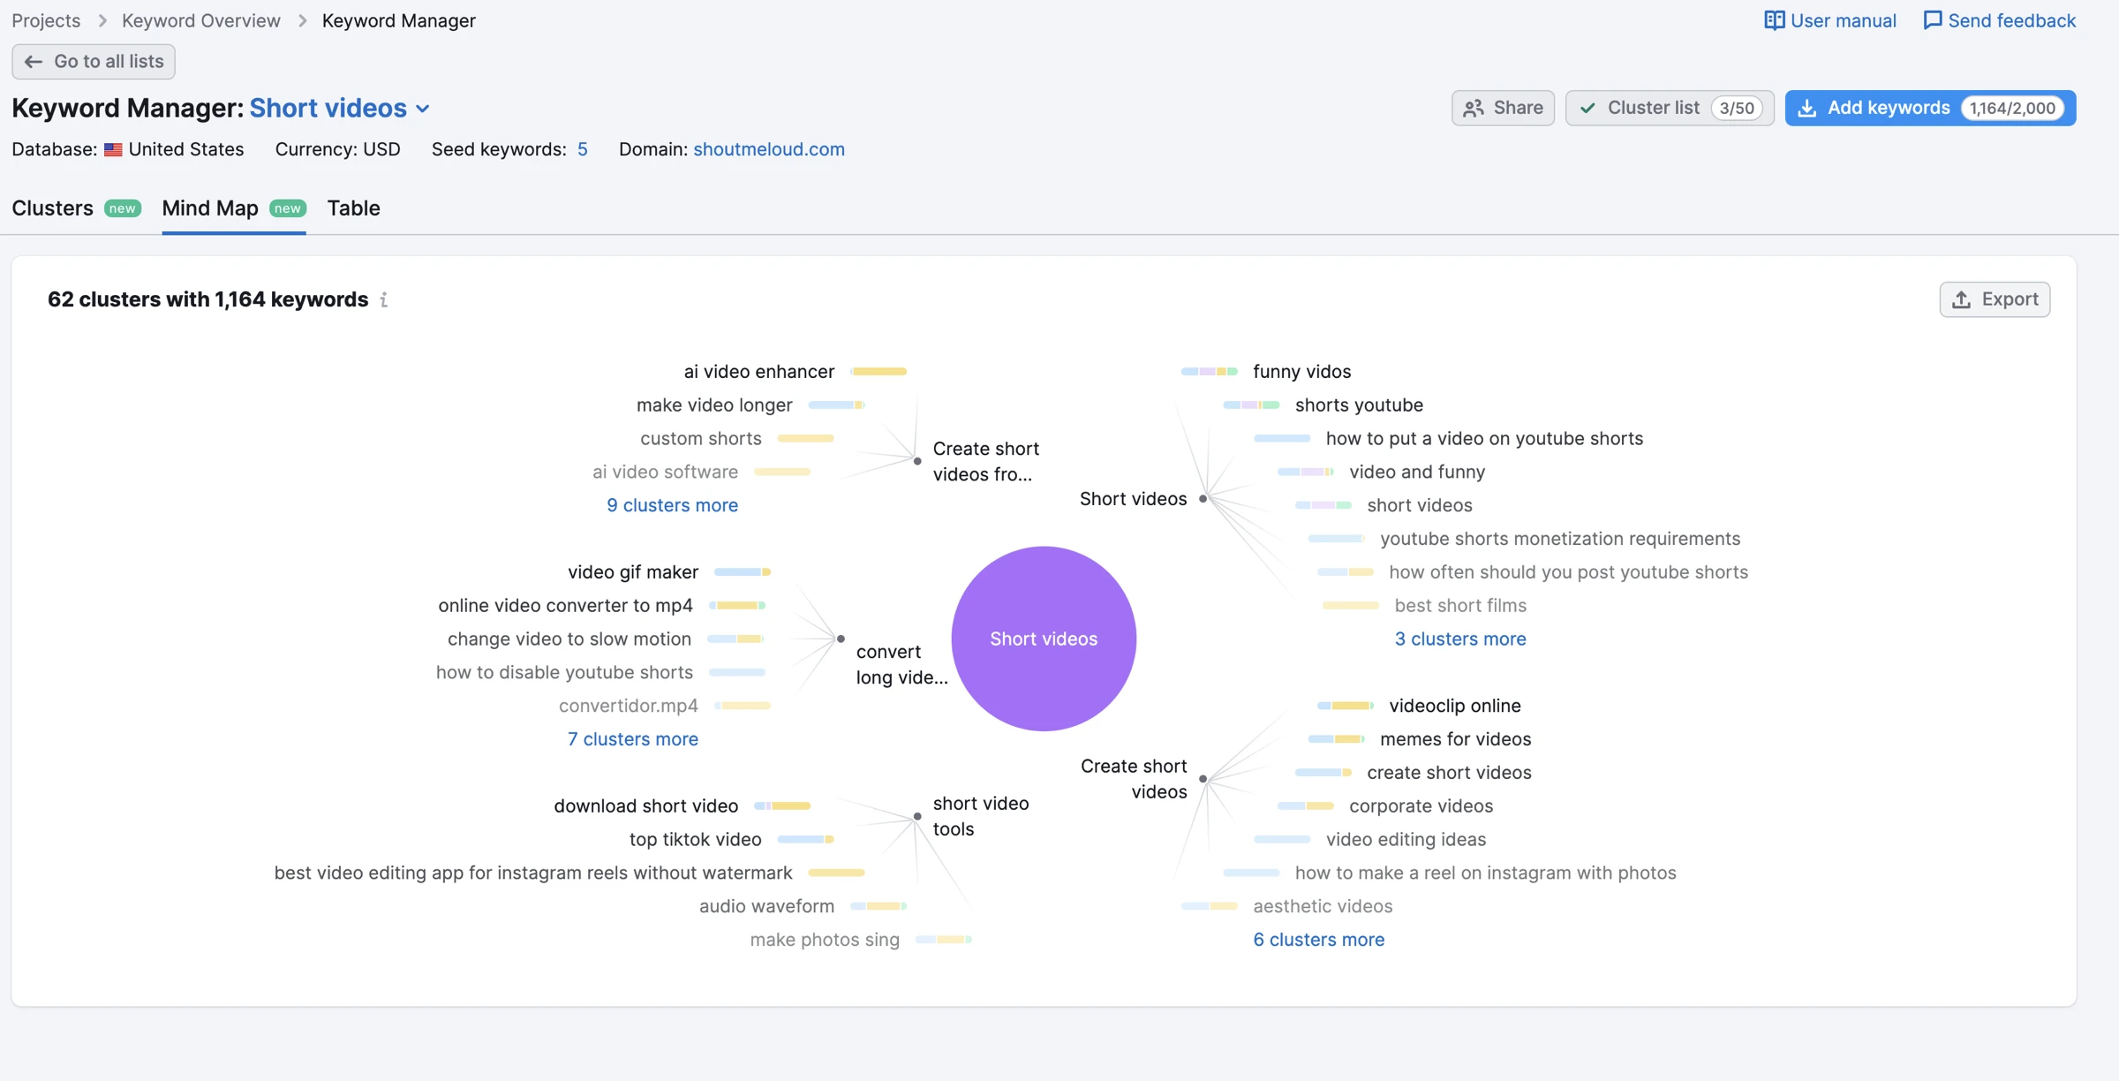Click the Add keywords button
Viewport: 2119px width, 1081px height.
(x=1930, y=108)
